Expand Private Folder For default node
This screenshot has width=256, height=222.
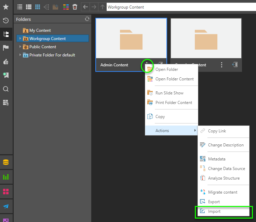[20, 55]
